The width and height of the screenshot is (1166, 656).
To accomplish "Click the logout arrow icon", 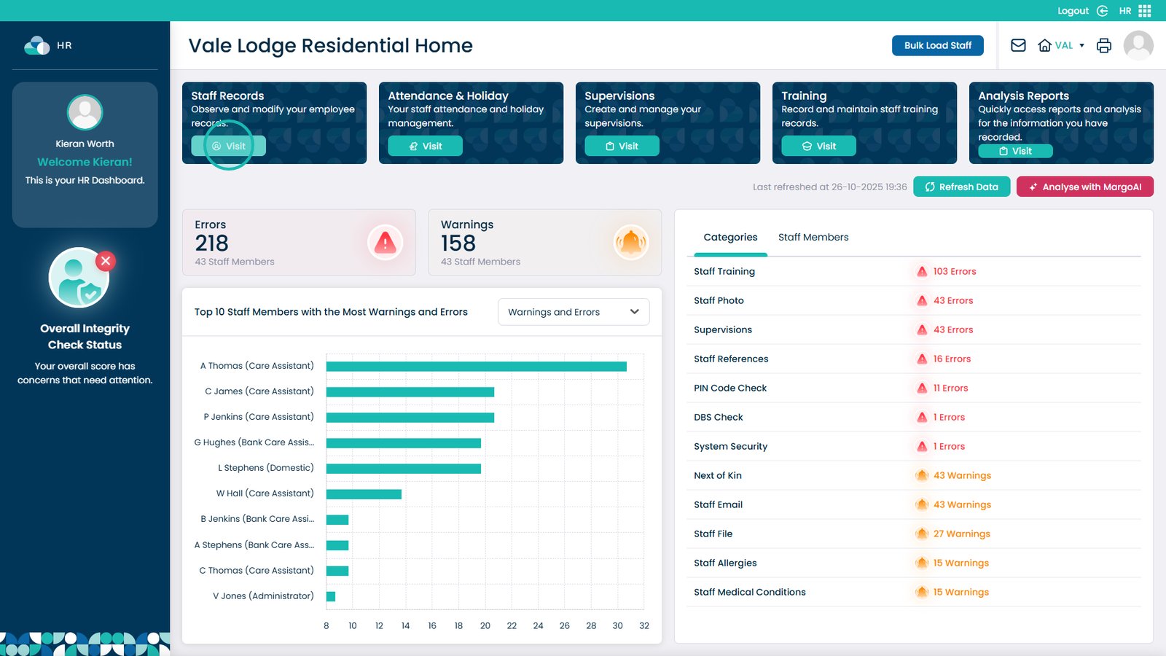I will click(1103, 11).
